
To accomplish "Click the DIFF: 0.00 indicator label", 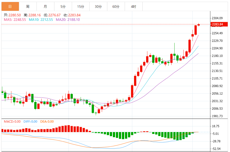I will 30,122.
